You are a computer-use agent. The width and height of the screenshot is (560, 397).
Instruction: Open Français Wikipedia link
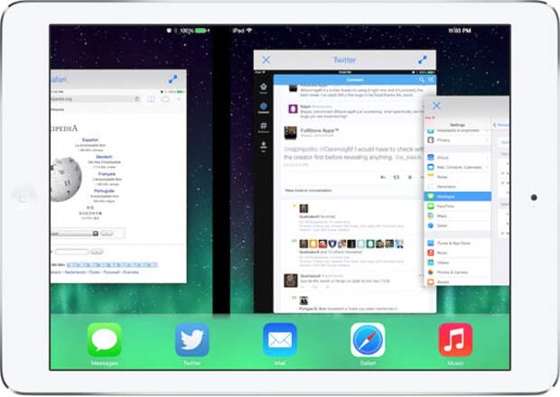pos(107,174)
